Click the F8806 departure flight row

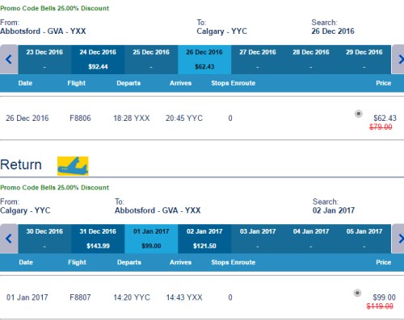tap(202, 118)
